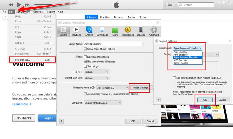Click OK in Import Settings dialog
Viewport: 233px width, 139px height.
click(x=205, y=100)
